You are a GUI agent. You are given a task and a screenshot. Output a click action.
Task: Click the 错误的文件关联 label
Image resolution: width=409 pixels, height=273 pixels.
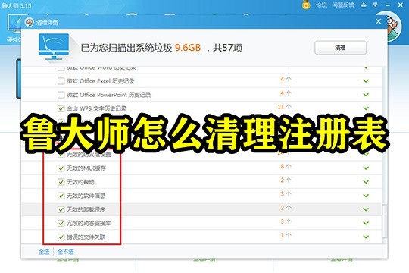pyautogui.click(x=86, y=237)
